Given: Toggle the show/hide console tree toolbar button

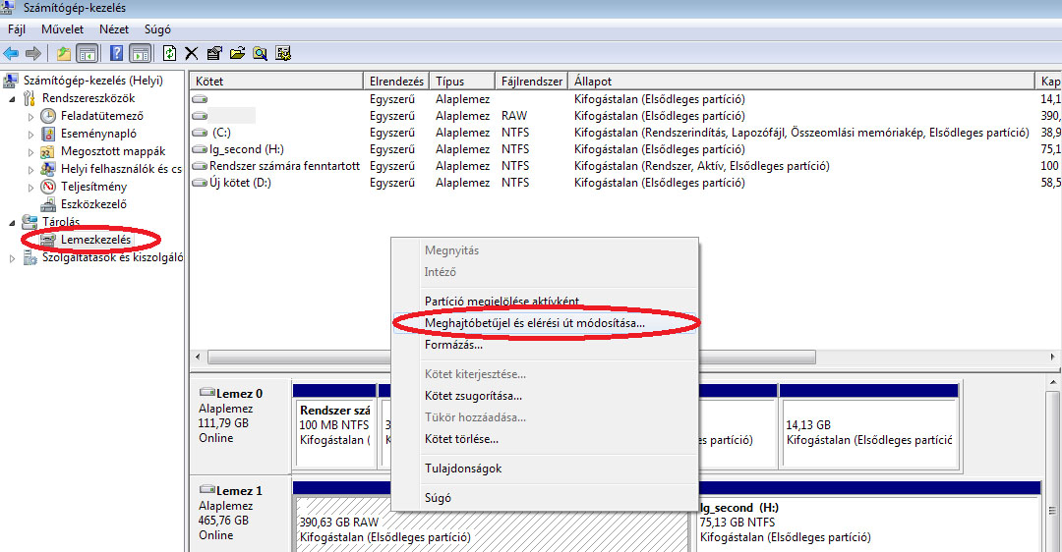Looking at the screenshot, I should click(88, 53).
